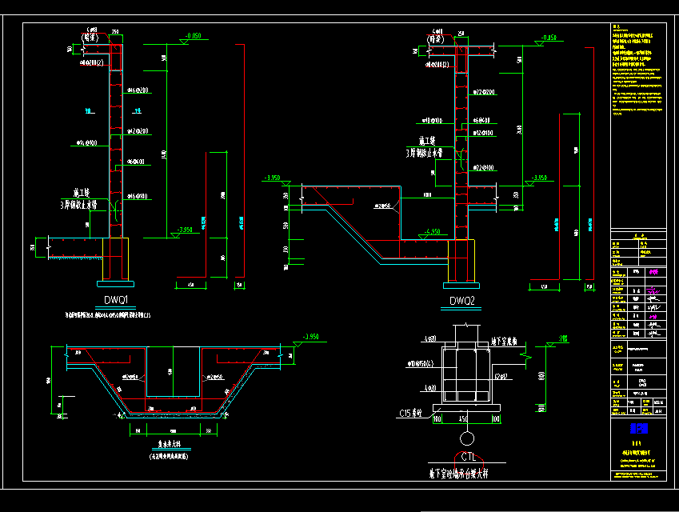Click the '3厚钢板止水带' label in DWQ2
The height and width of the screenshot is (512, 679).
(x=425, y=153)
